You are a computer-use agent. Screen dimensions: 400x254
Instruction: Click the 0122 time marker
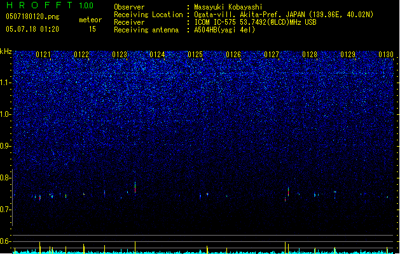click(81, 55)
